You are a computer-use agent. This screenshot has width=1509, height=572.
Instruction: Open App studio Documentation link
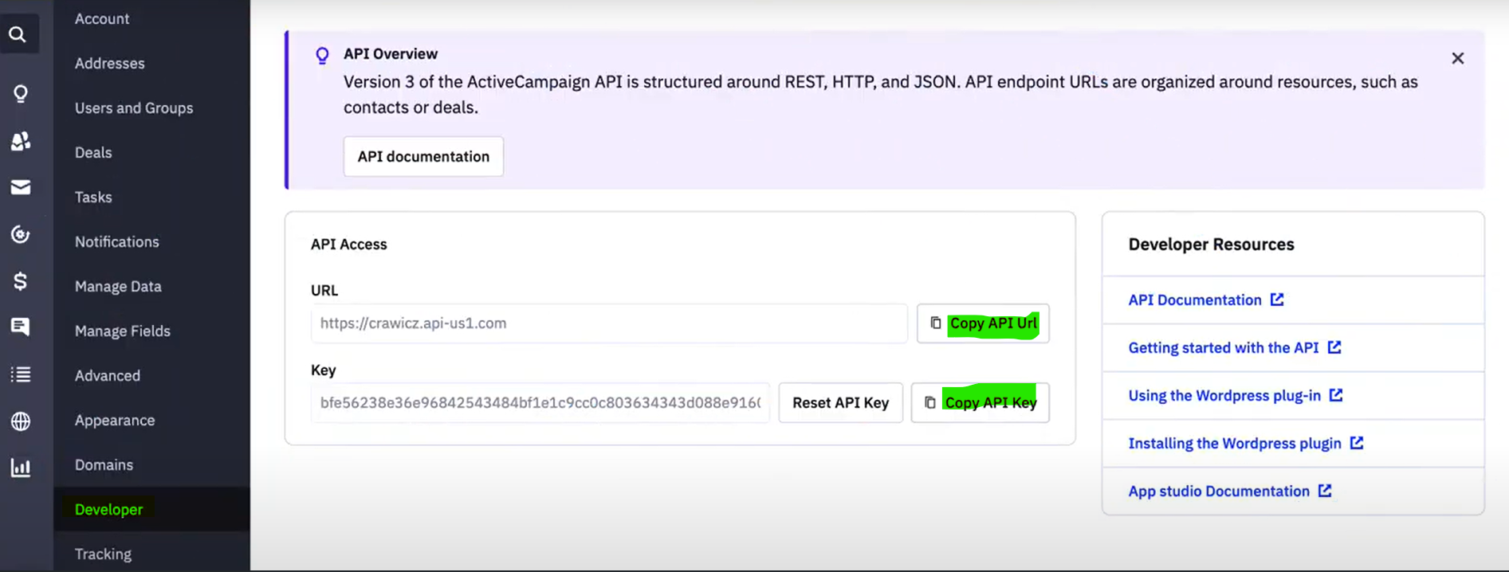(1219, 492)
